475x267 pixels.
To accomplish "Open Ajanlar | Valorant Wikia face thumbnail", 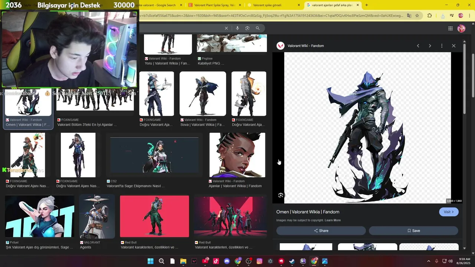I will (x=237, y=155).
